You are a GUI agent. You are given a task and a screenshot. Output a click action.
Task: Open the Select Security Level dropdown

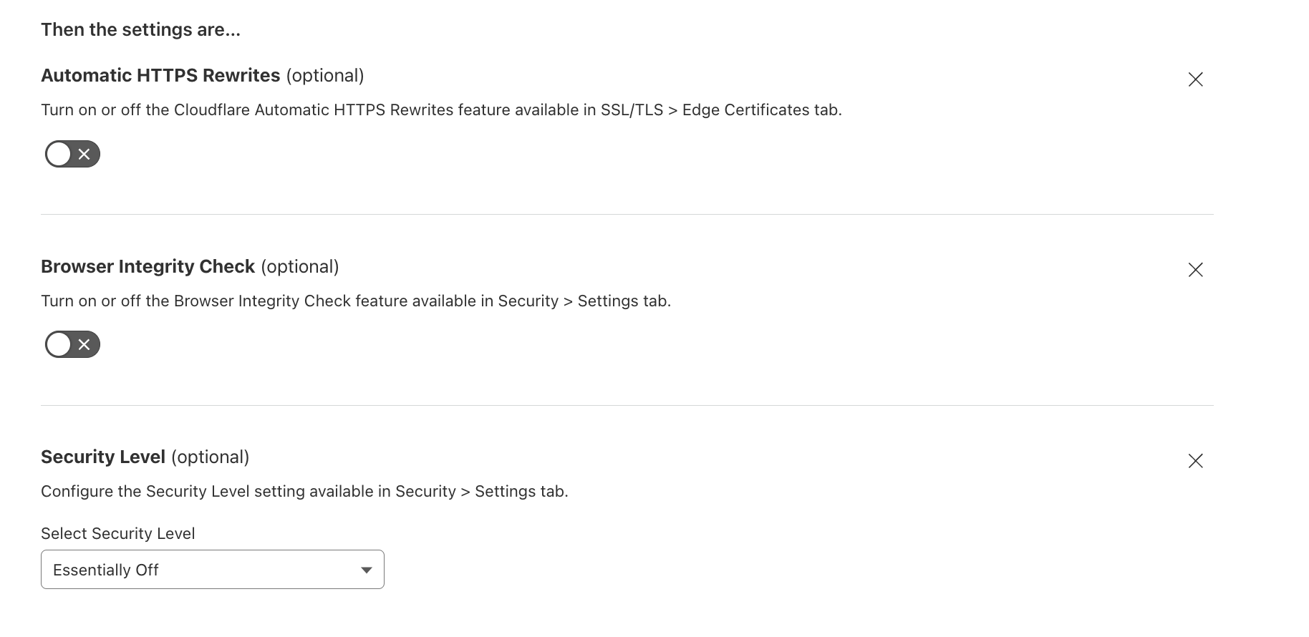tap(212, 570)
